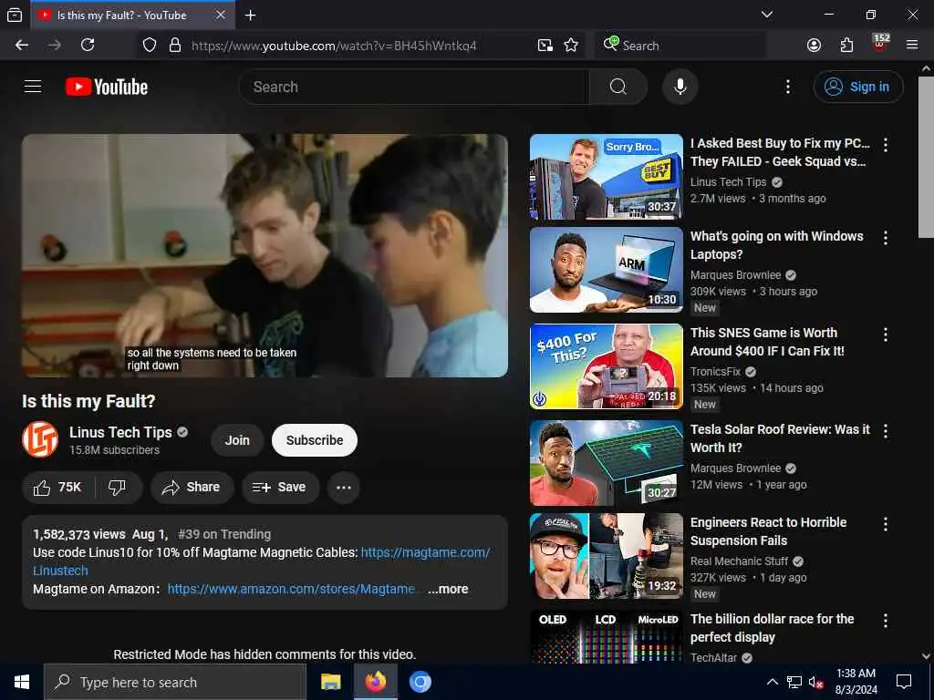Go to YouTube home via logo

tap(107, 87)
